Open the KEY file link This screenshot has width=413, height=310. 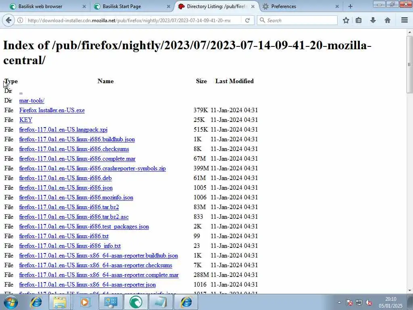(x=25, y=120)
